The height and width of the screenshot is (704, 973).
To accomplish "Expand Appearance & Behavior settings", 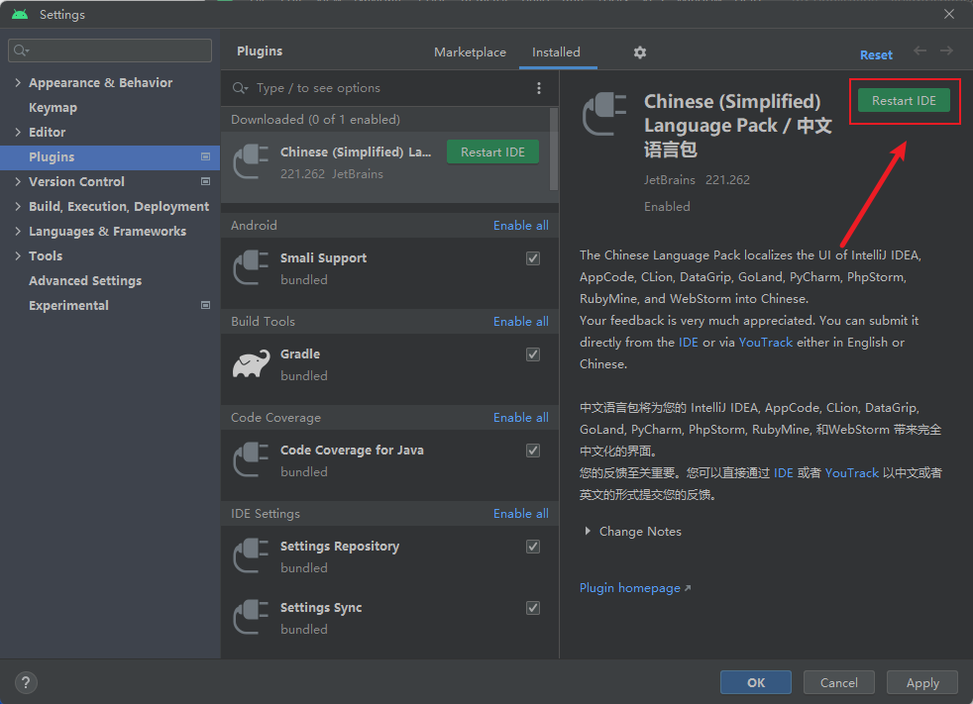I will point(18,82).
